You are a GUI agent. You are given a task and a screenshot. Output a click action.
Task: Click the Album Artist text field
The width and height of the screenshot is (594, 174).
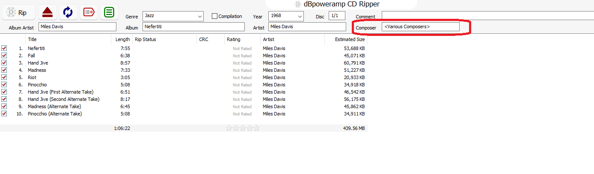pos(77,27)
